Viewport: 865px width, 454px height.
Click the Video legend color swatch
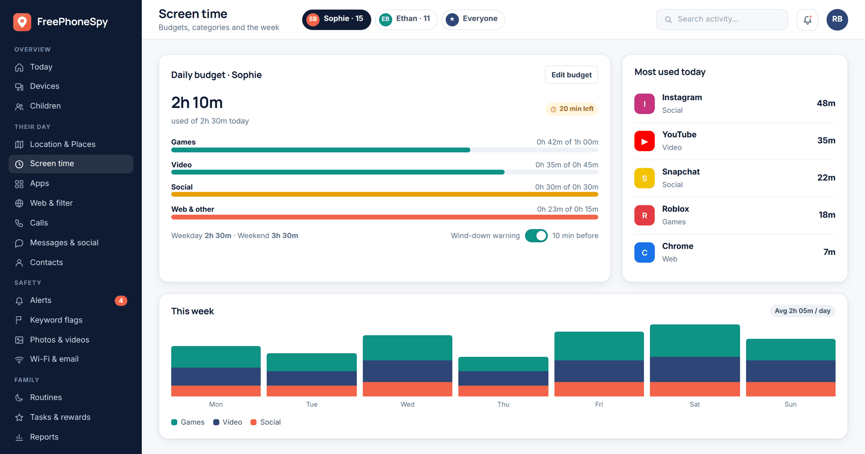(x=216, y=422)
